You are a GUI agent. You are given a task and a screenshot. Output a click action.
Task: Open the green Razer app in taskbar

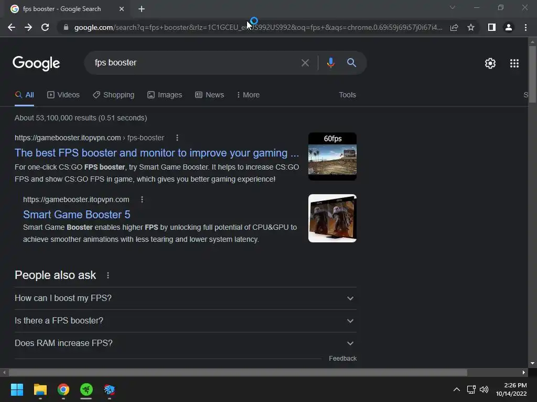click(87, 389)
